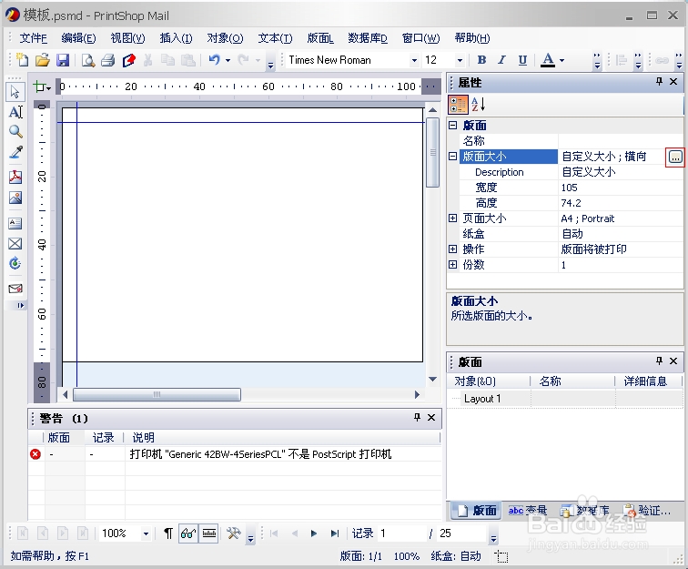Click the text box tool in the left toolbar
Viewport: 688px width, 569px height.
coord(15,223)
